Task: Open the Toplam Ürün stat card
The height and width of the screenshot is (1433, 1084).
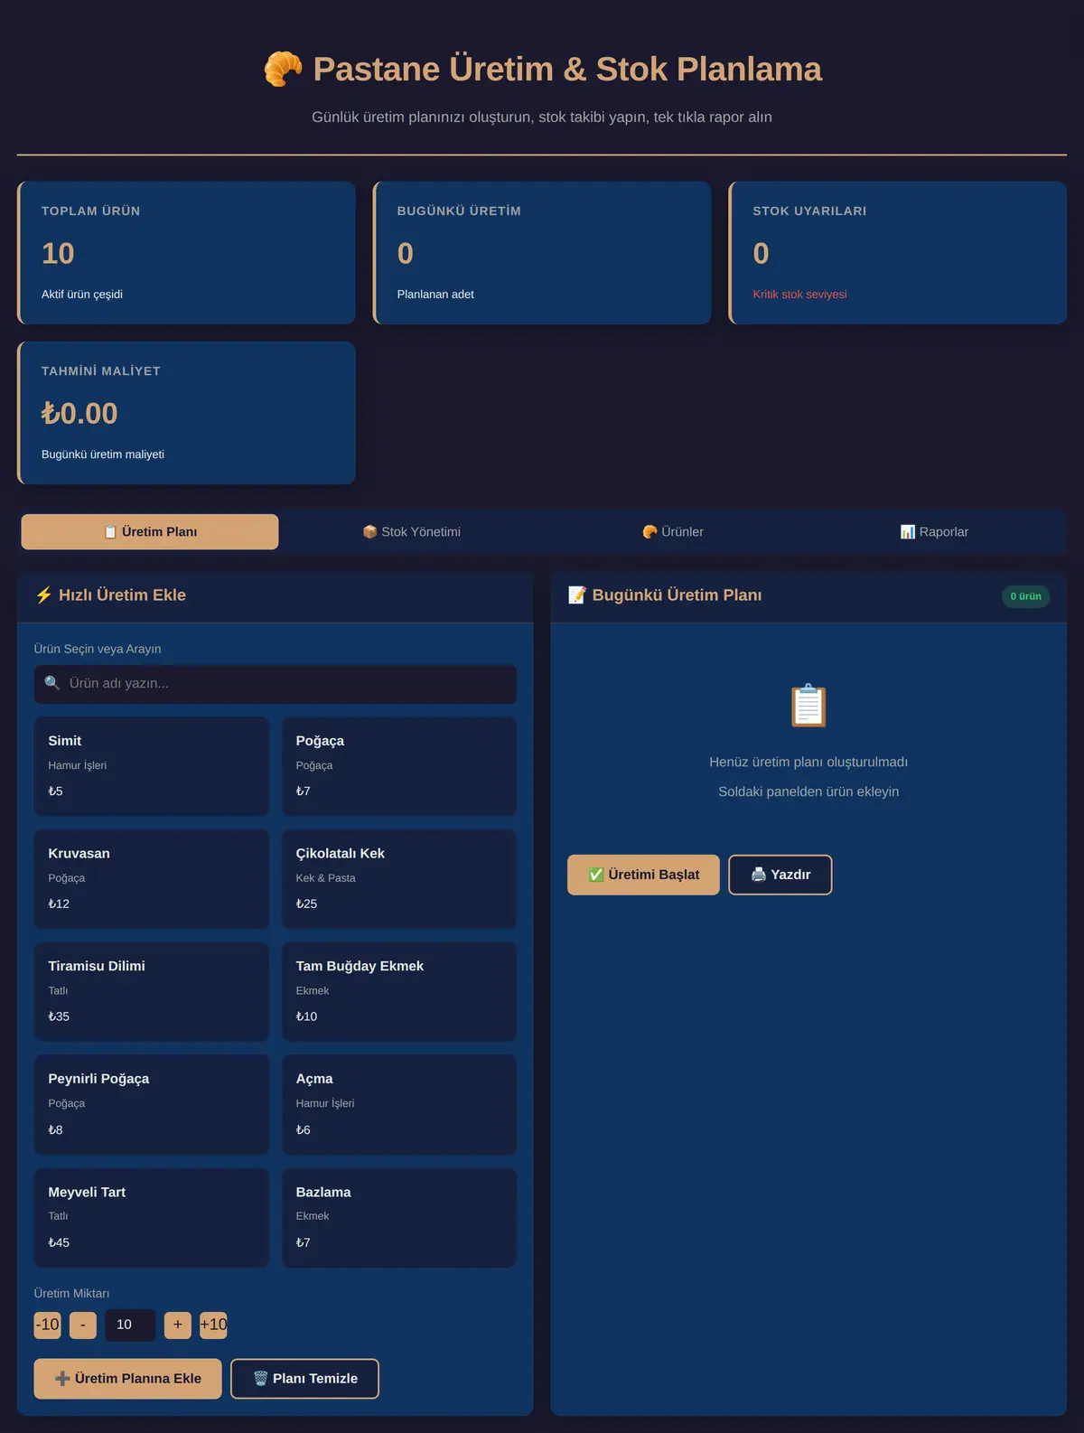Action: tap(186, 253)
